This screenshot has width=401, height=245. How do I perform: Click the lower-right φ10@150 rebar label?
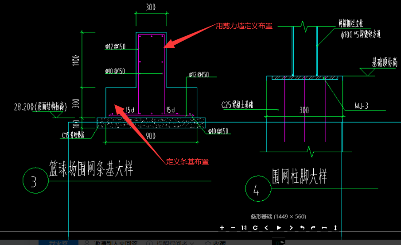[218, 131]
